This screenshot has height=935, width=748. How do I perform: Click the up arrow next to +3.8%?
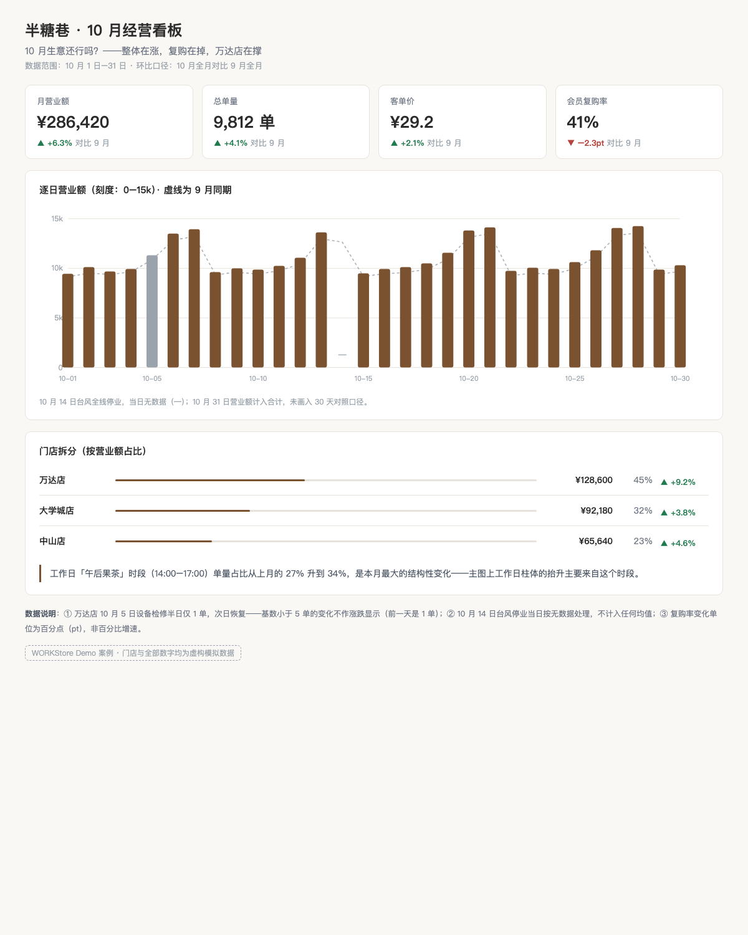click(x=664, y=512)
